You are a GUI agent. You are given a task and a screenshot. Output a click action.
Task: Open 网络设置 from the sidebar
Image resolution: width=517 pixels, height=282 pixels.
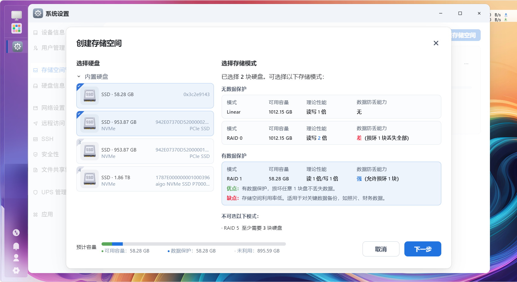(x=52, y=108)
